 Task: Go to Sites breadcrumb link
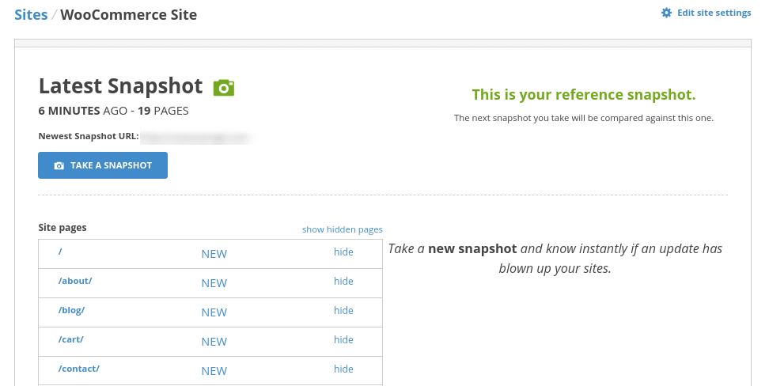[31, 14]
